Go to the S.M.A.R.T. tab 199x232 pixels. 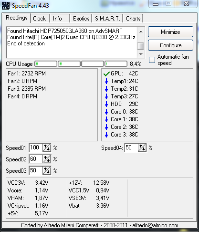pos(107,19)
